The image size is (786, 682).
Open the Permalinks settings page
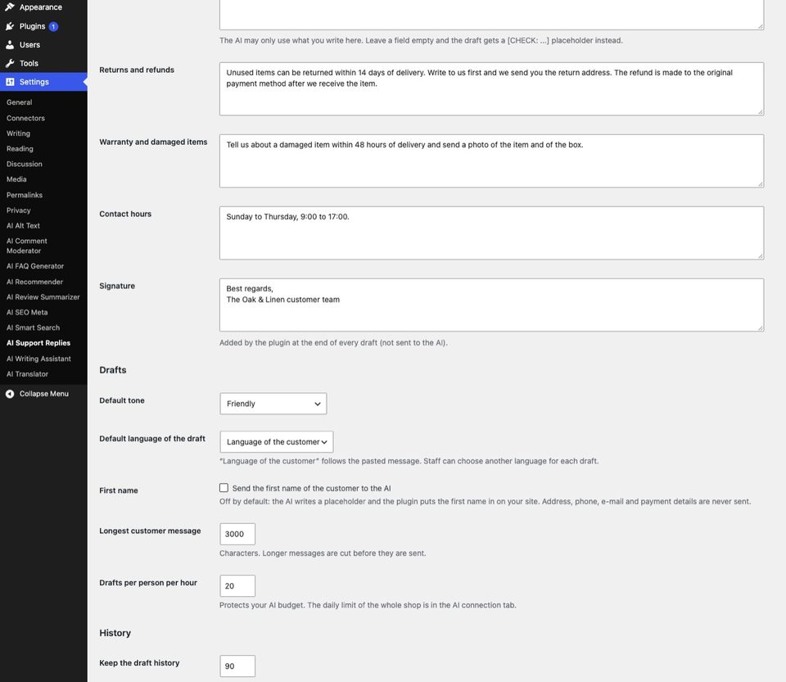[x=25, y=195]
